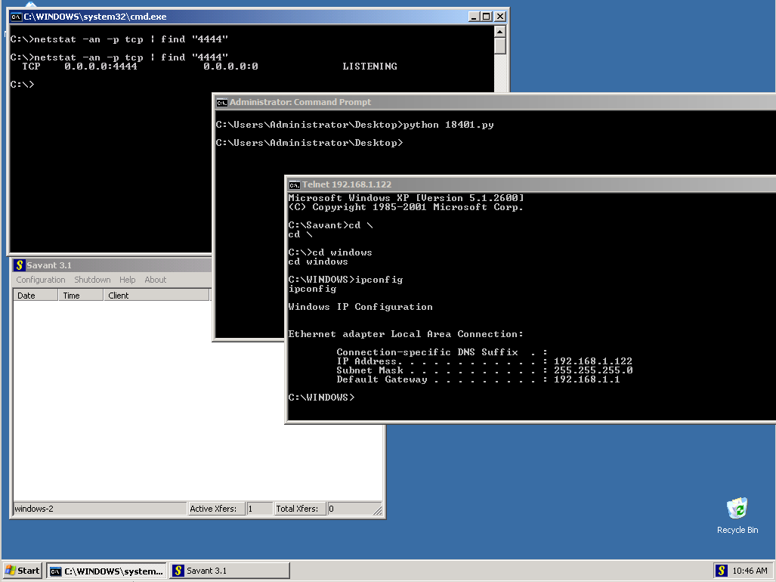776x582 pixels.
Task: Click the Savant 3.1 title bar
Action: [x=113, y=265]
